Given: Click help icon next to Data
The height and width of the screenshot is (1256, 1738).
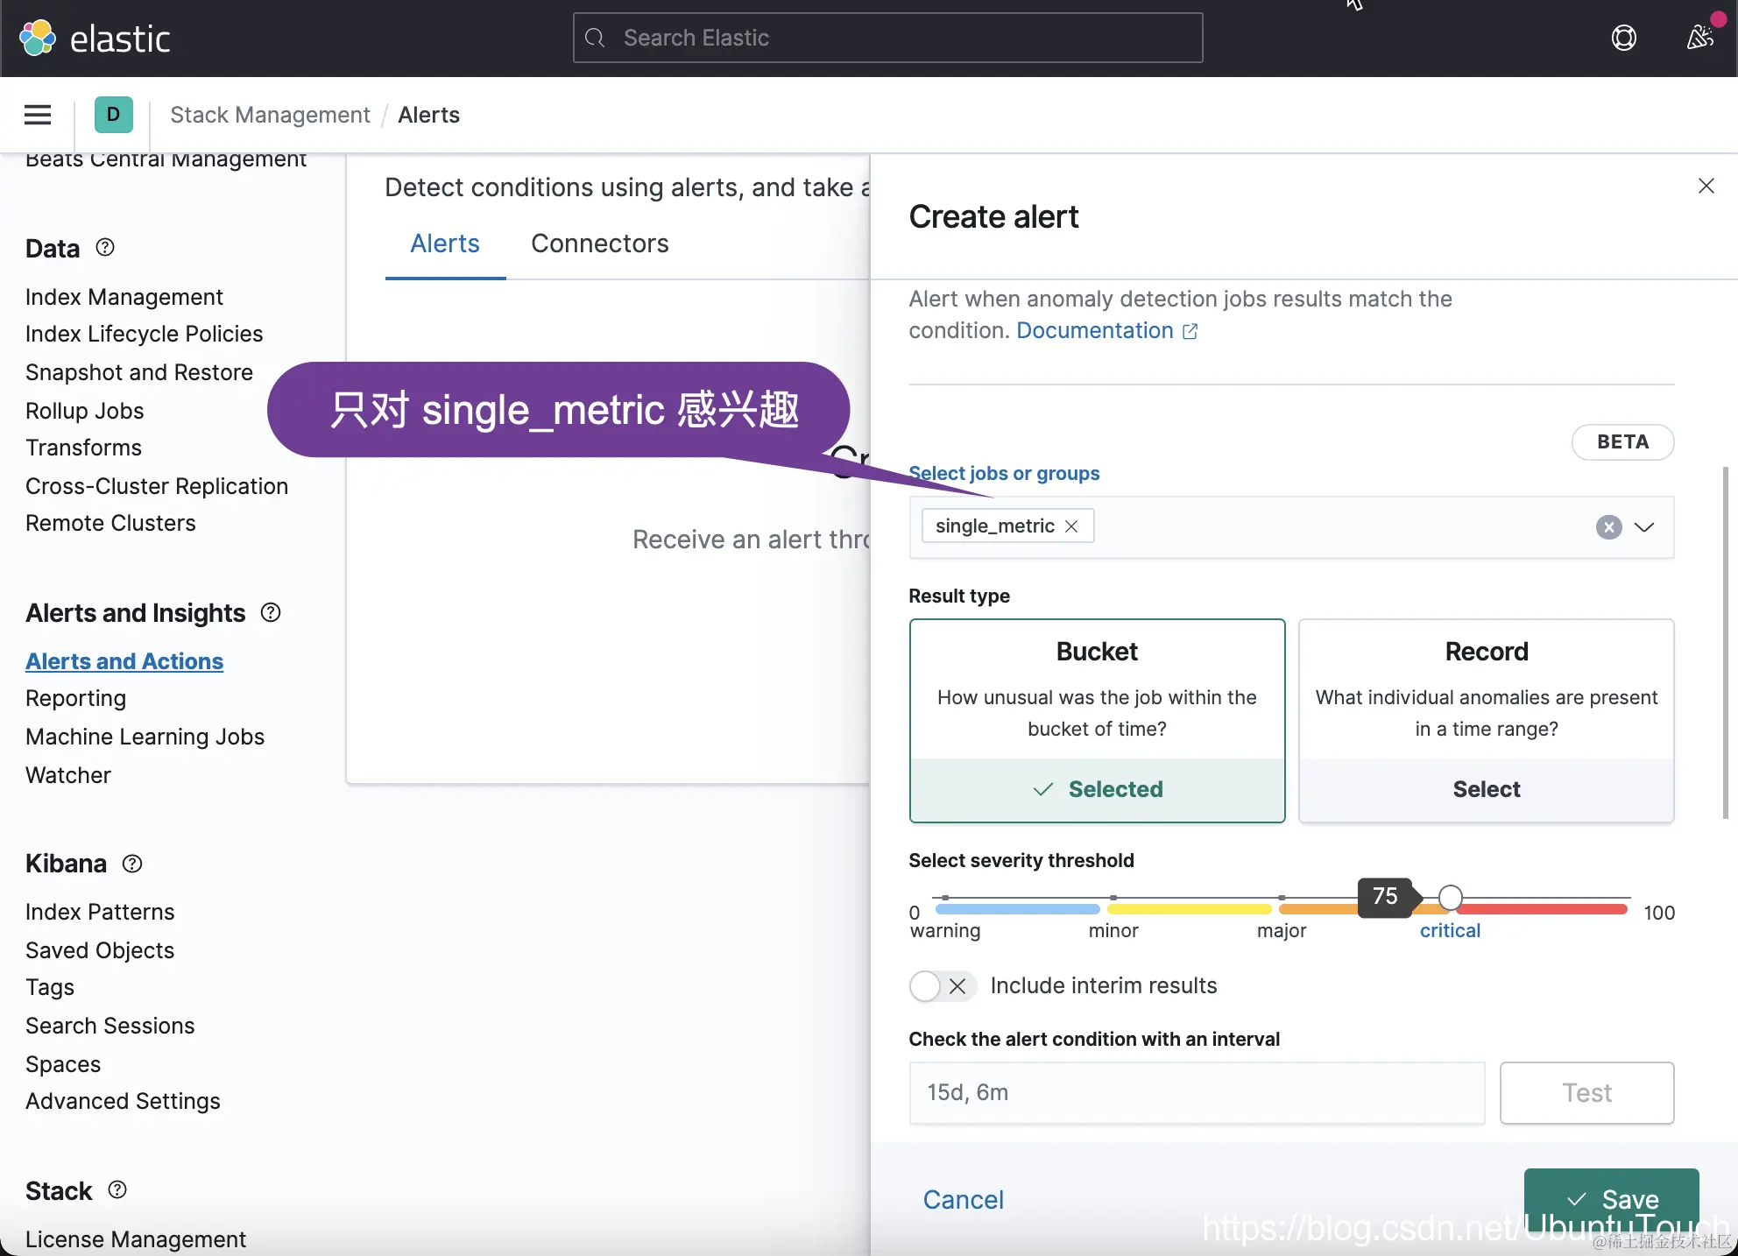Looking at the screenshot, I should [x=105, y=248].
